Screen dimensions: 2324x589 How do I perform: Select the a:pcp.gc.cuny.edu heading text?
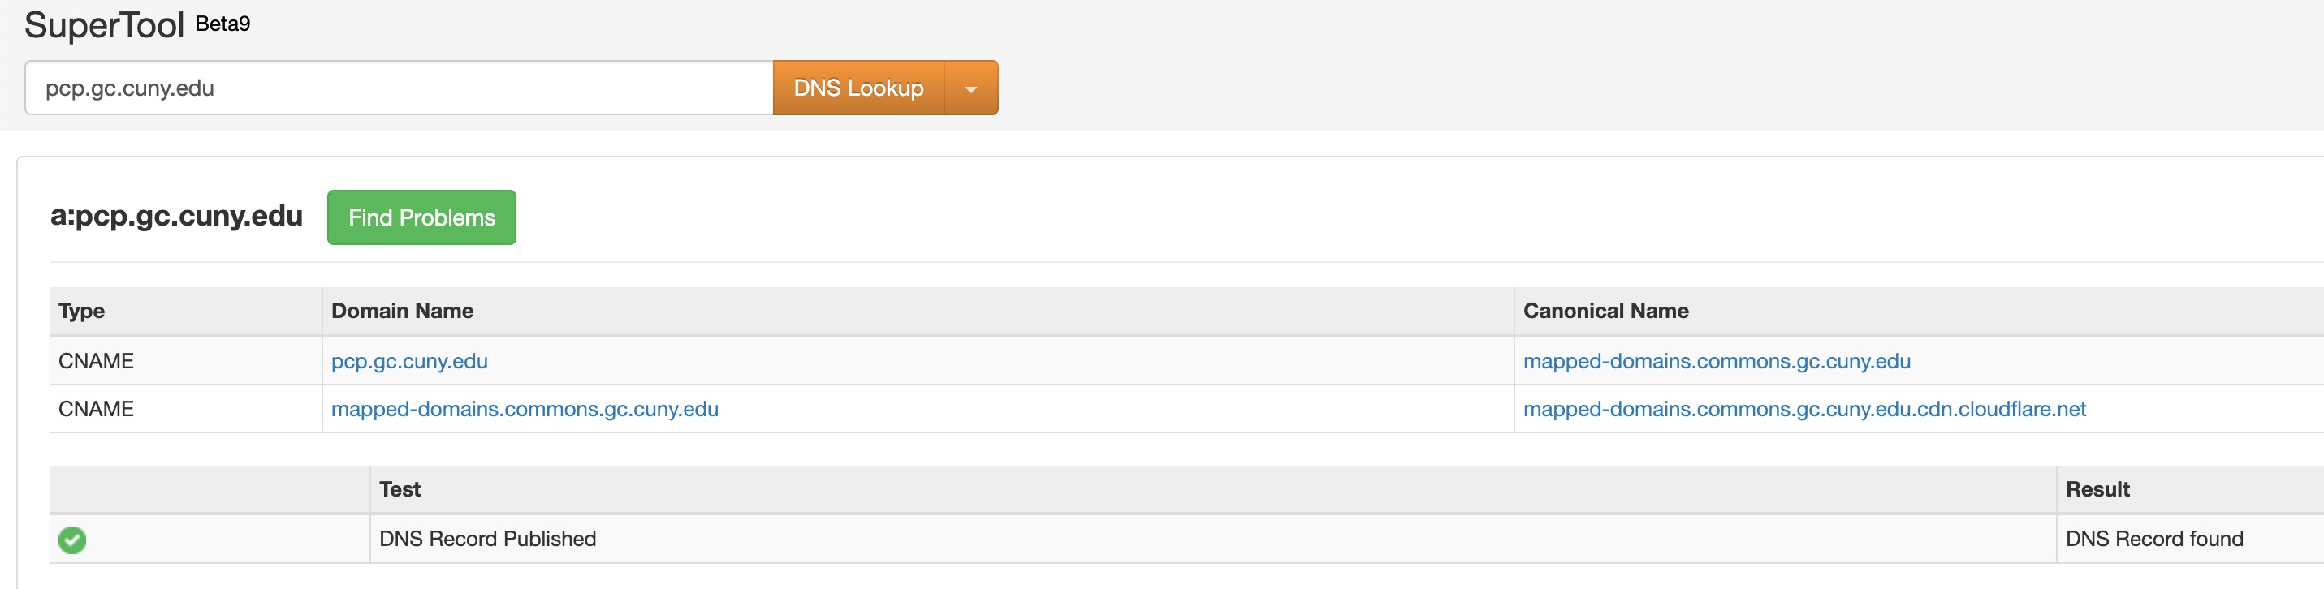coord(176,217)
